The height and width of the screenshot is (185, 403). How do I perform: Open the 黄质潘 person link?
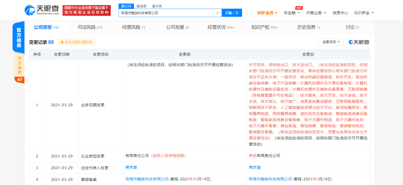255,167
